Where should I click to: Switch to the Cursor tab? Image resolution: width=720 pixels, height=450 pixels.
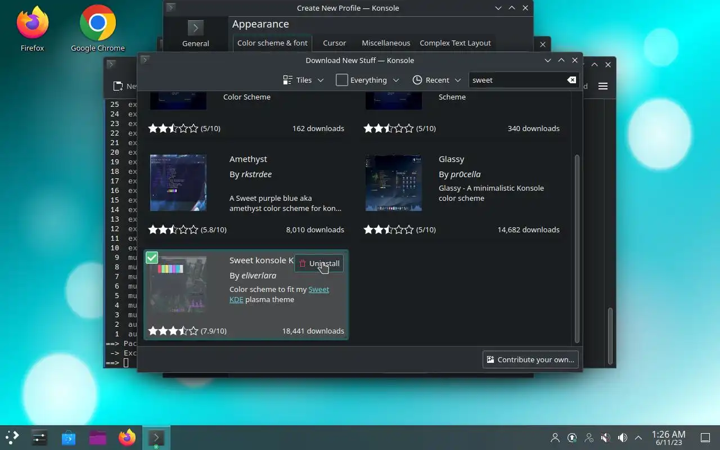[334, 43]
